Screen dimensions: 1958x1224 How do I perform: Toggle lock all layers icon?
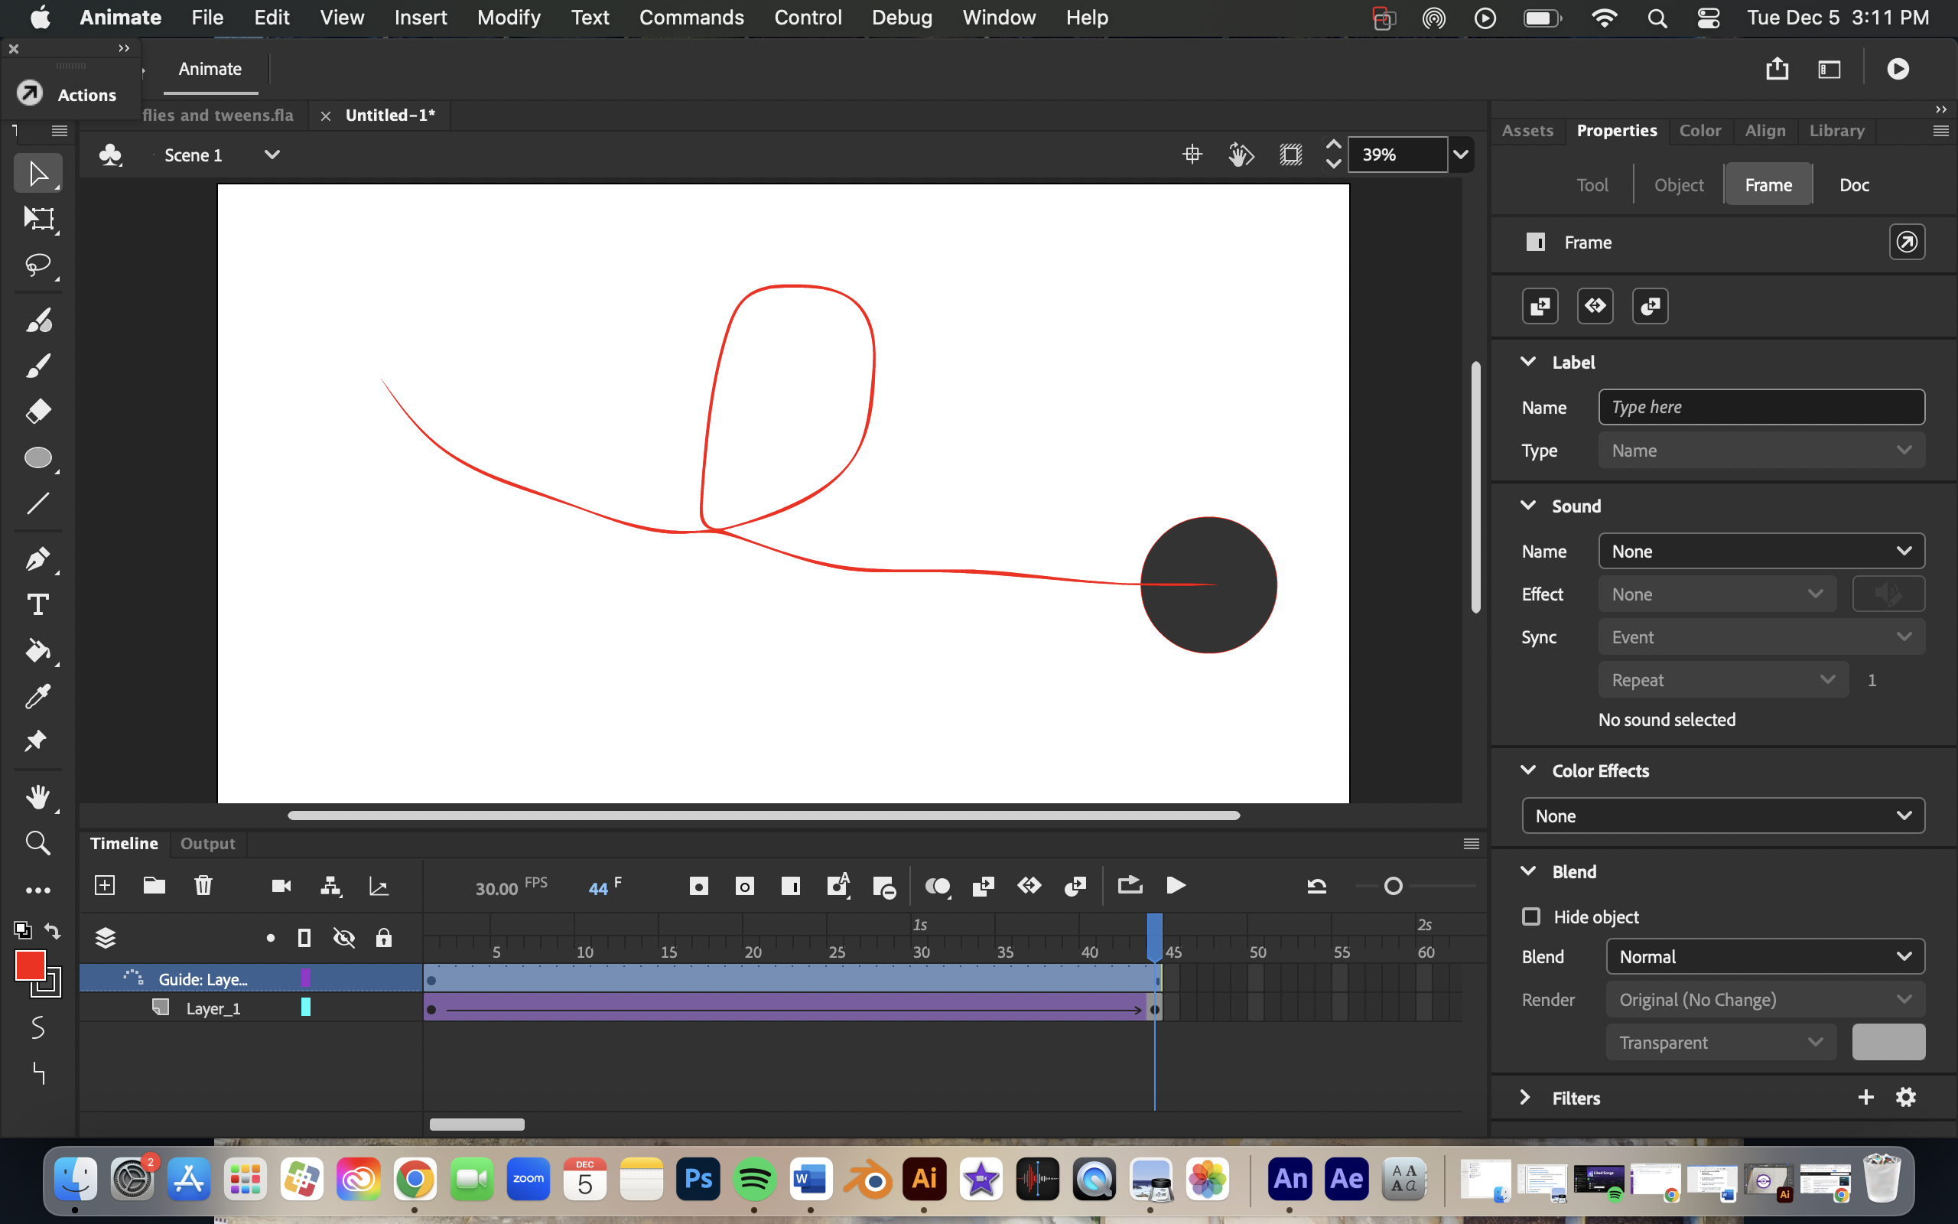(383, 937)
